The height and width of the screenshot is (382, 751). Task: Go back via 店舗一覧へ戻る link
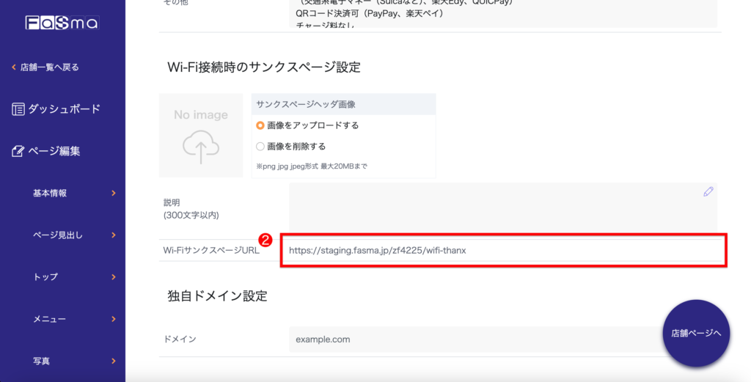click(49, 67)
